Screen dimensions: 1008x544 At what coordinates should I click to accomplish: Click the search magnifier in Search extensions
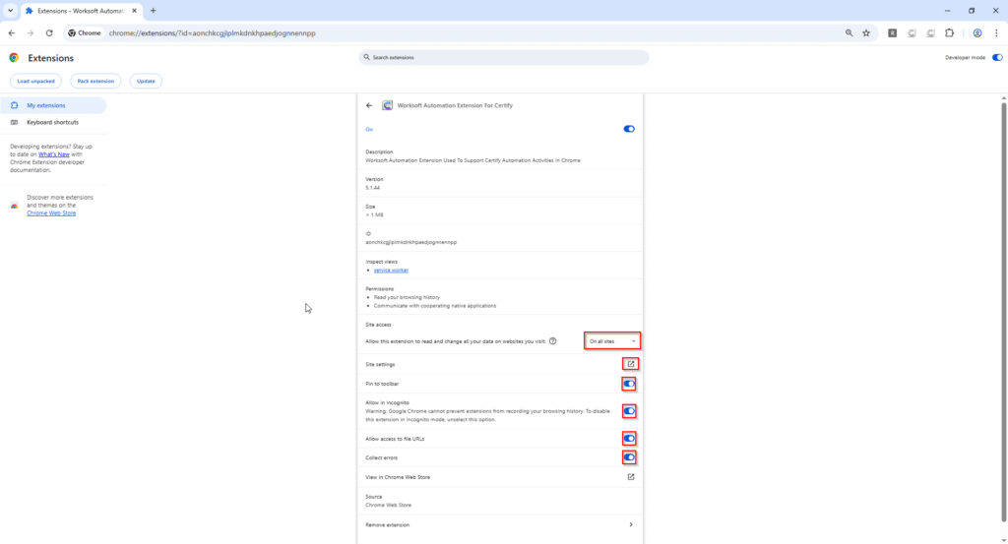click(x=367, y=57)
